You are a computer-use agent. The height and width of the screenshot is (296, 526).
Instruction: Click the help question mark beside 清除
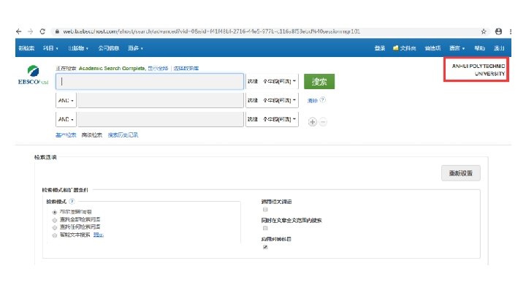(x=322, y=100)
